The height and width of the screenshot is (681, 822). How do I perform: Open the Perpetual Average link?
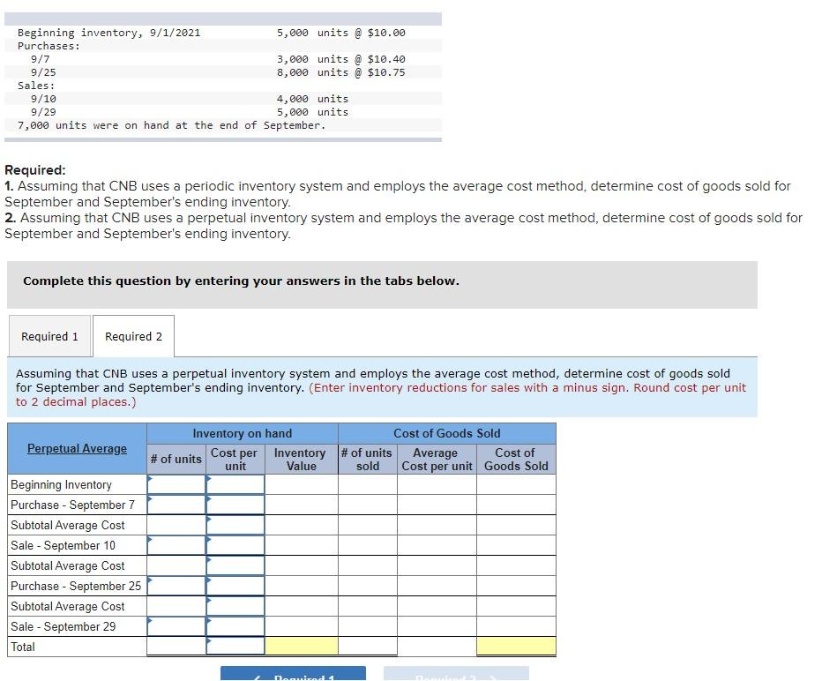76,448
